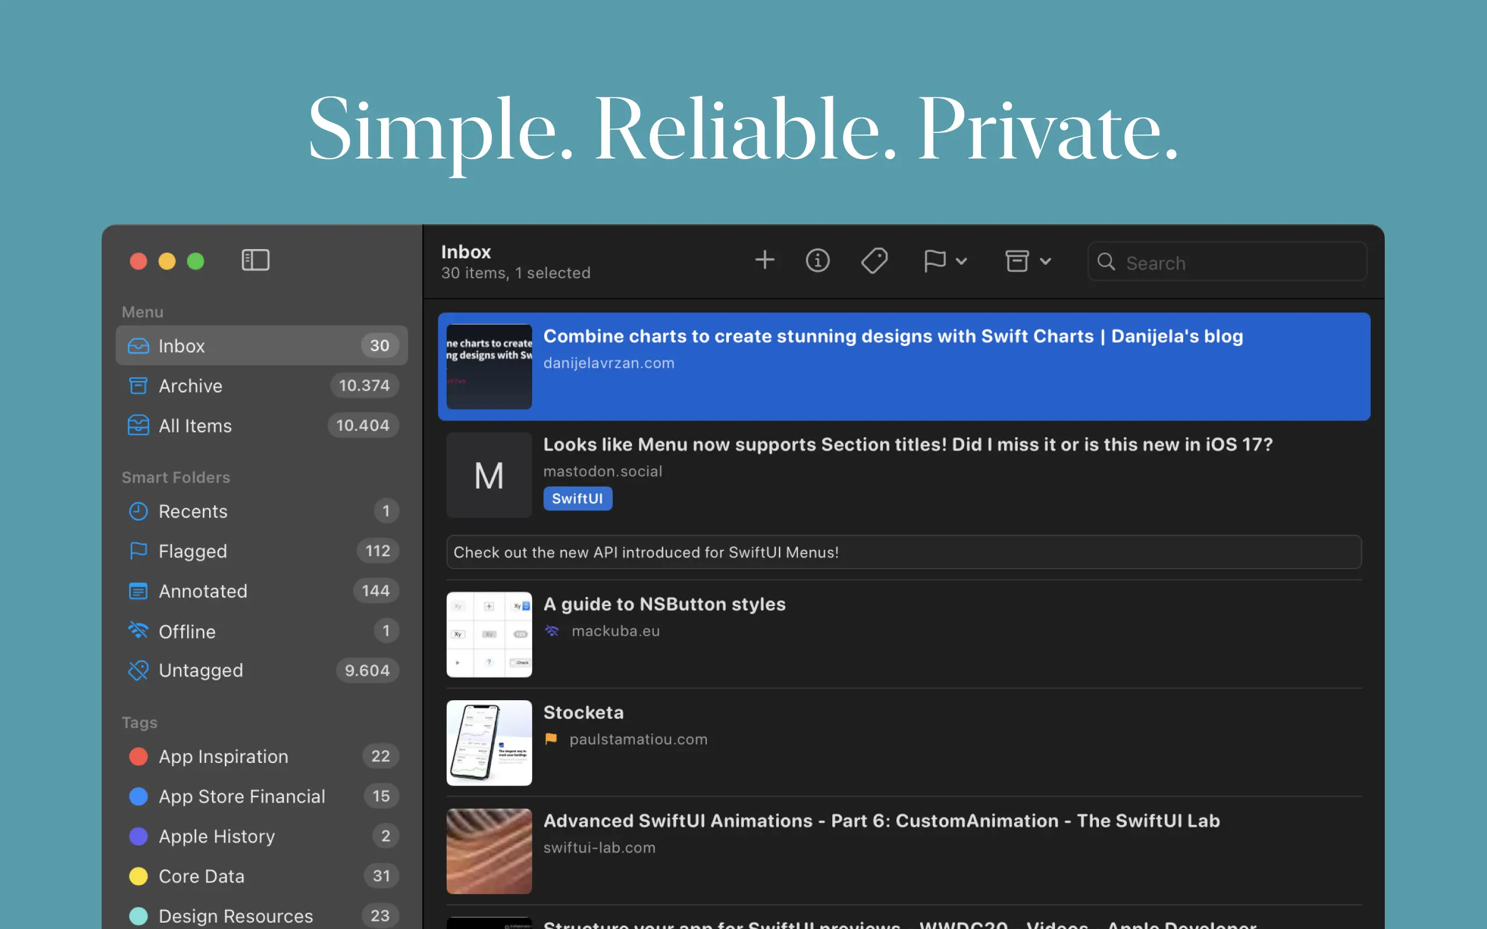Open the flag dropdown chevron
The height and width of the screenshot is (929, 1487).
point(962,261)
